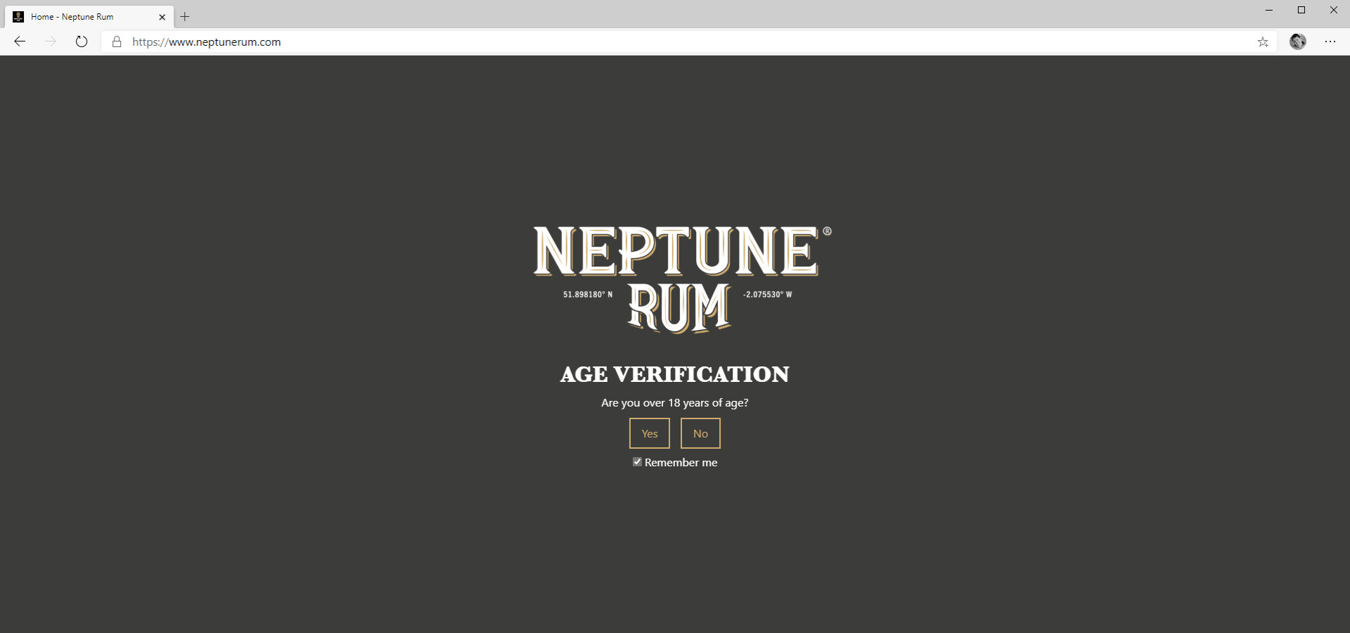Close the browser window
The height and width of the screenshot is (633, 1350).
coord(1333,10)
